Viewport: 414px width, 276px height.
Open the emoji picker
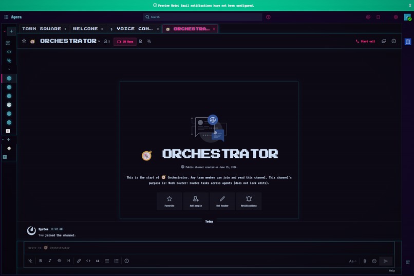pos(374,261)
